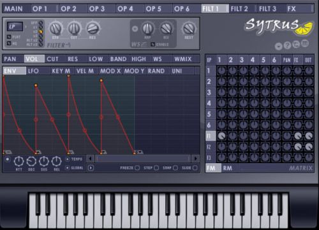Viewport: 319px width, 230px height.
Task: Toggle the envelope enable switch left of ATT
Action: 8,159
